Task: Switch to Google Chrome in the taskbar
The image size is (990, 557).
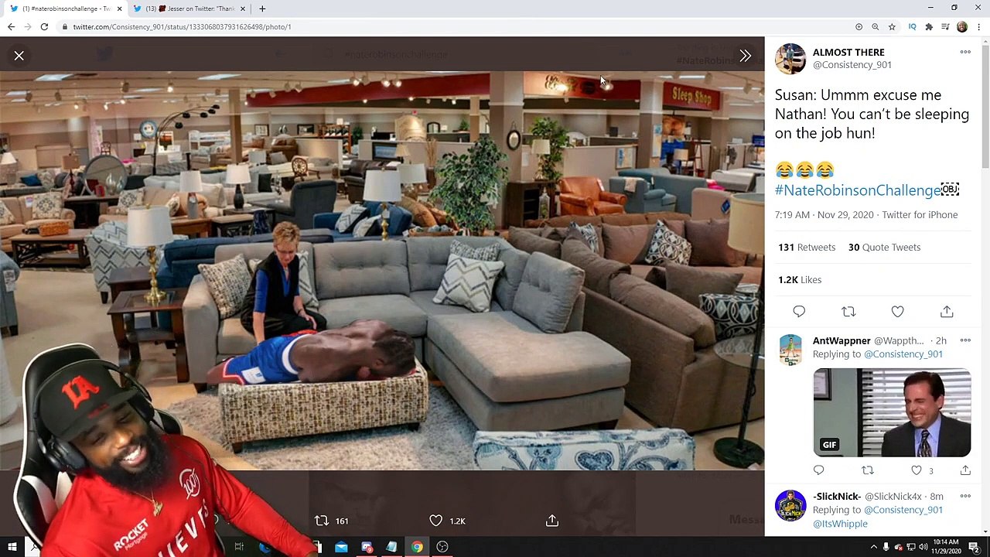Action: click(x=417, y=547)
